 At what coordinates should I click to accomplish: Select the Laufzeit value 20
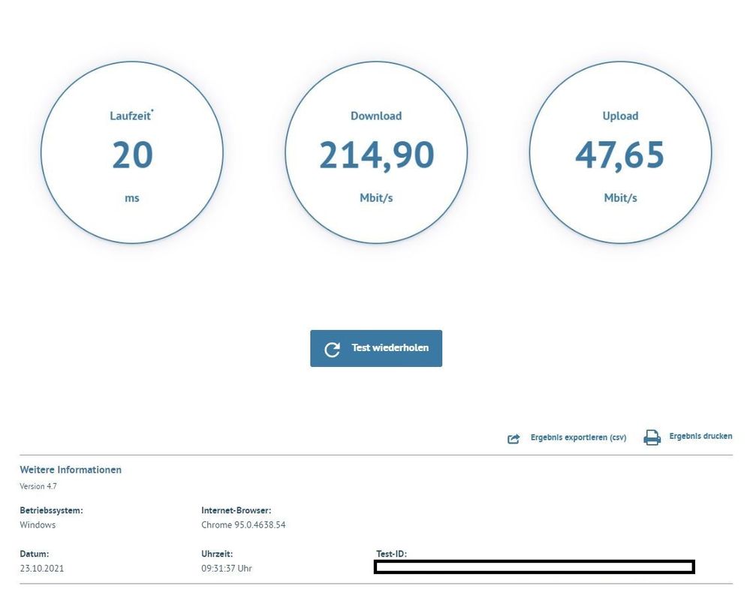point(132,155)
